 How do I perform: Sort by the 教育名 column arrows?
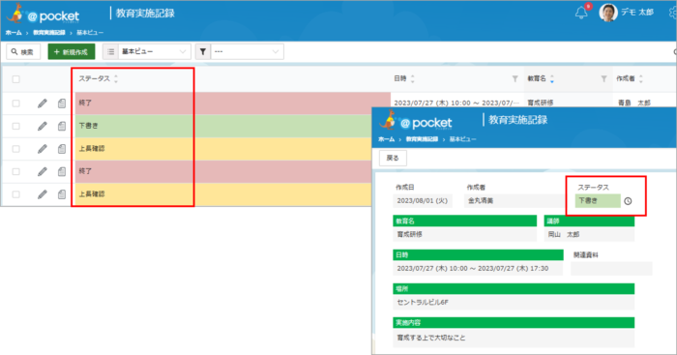[x=552, y=79]
